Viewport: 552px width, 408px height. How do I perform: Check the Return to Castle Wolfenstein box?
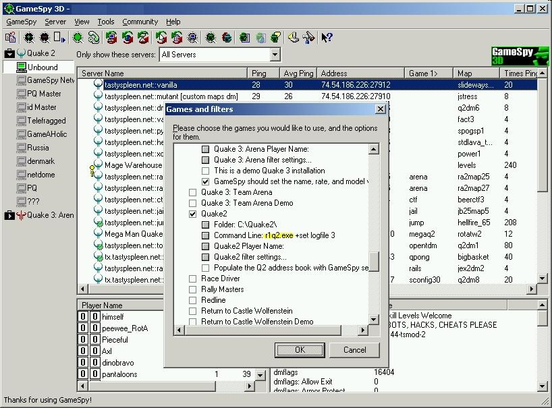pos(194,311)
